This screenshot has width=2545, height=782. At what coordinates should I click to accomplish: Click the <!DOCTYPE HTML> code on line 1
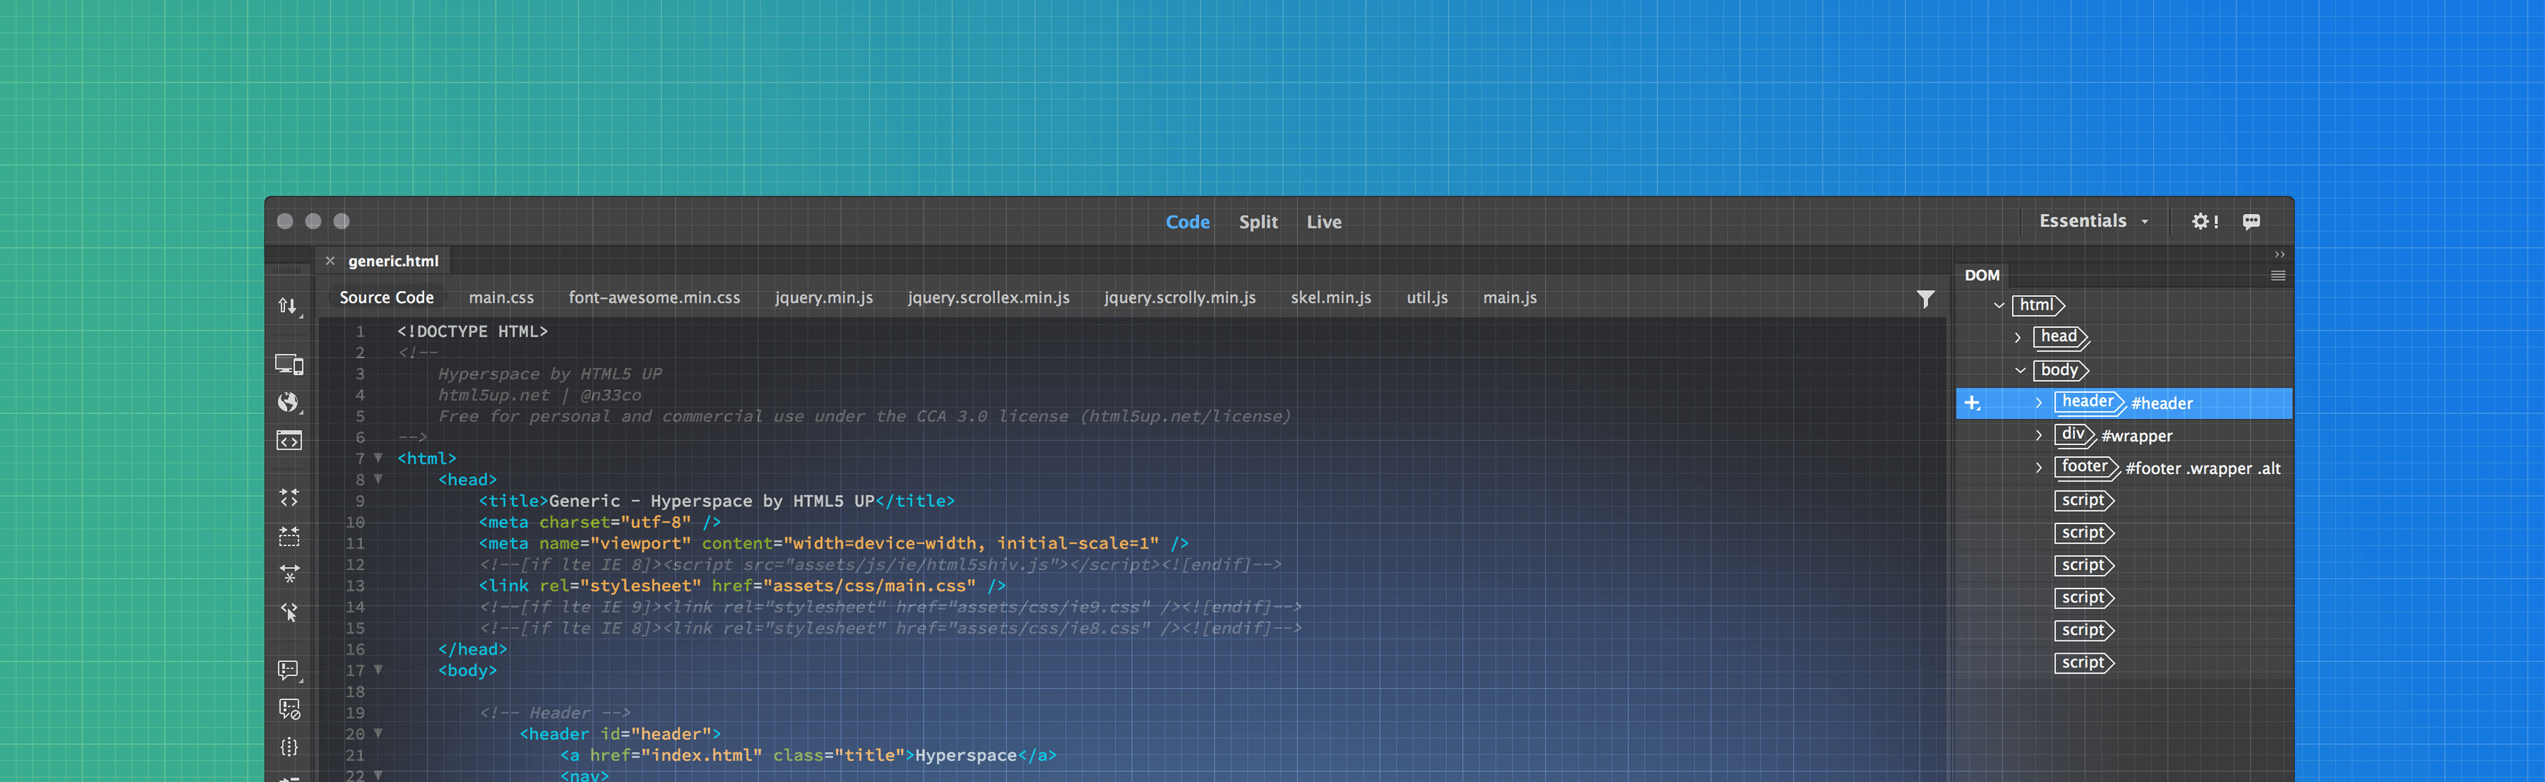tap(472, 331)
